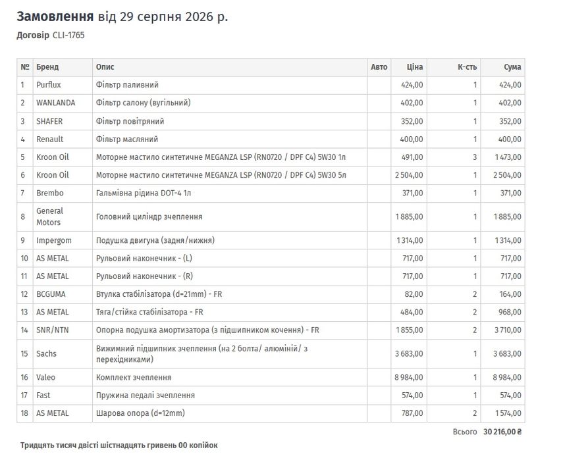Screen dimensions: 563x460
Task: Click the grand total 30 216,00 ₴
Action: click(502, 432)
